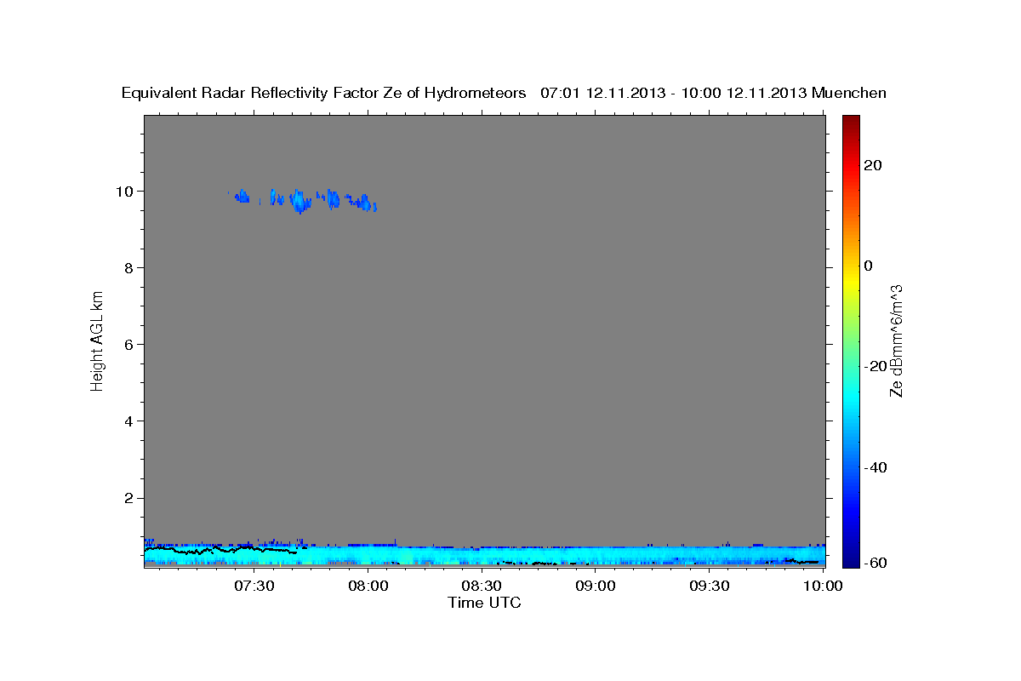
Task: Click the 09:30 time tick label
Action: click(x=710, y=586)
